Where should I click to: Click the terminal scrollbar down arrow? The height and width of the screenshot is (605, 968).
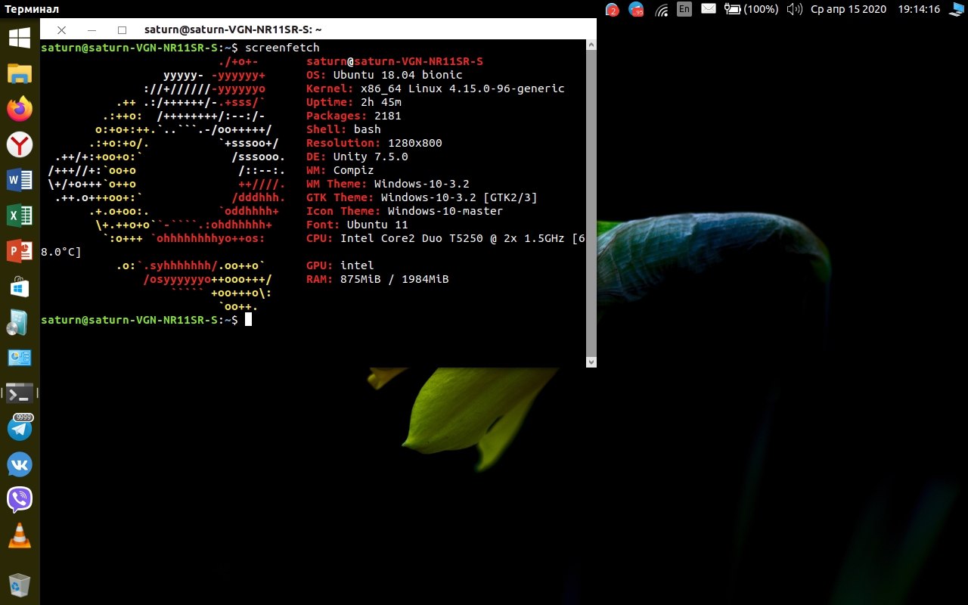coord(591,362)
